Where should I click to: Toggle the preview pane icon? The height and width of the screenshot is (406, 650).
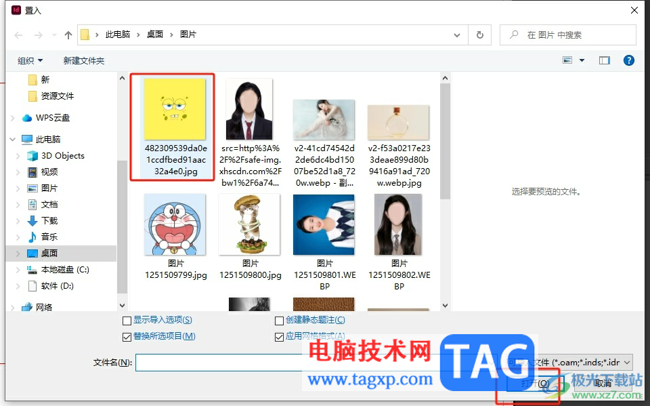pyautogui.click(x=605, y=60)
